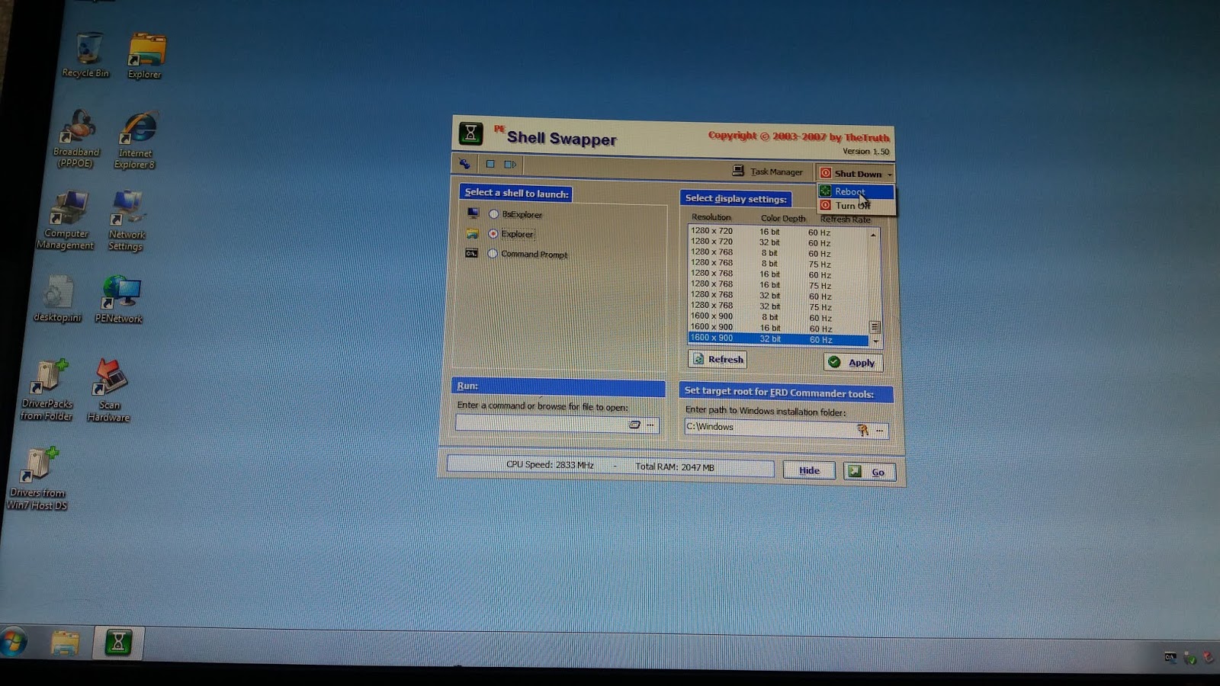
Task: Click the command prompt tray icon
Action: tap(1170, 657)
